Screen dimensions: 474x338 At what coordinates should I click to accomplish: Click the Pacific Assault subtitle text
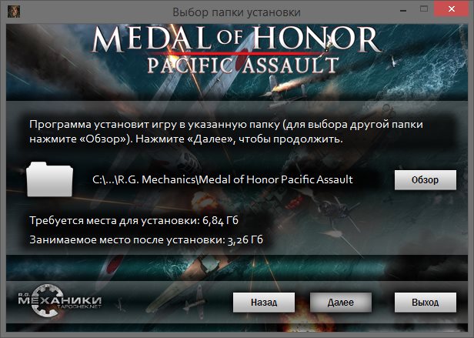[x=243, y=65]
